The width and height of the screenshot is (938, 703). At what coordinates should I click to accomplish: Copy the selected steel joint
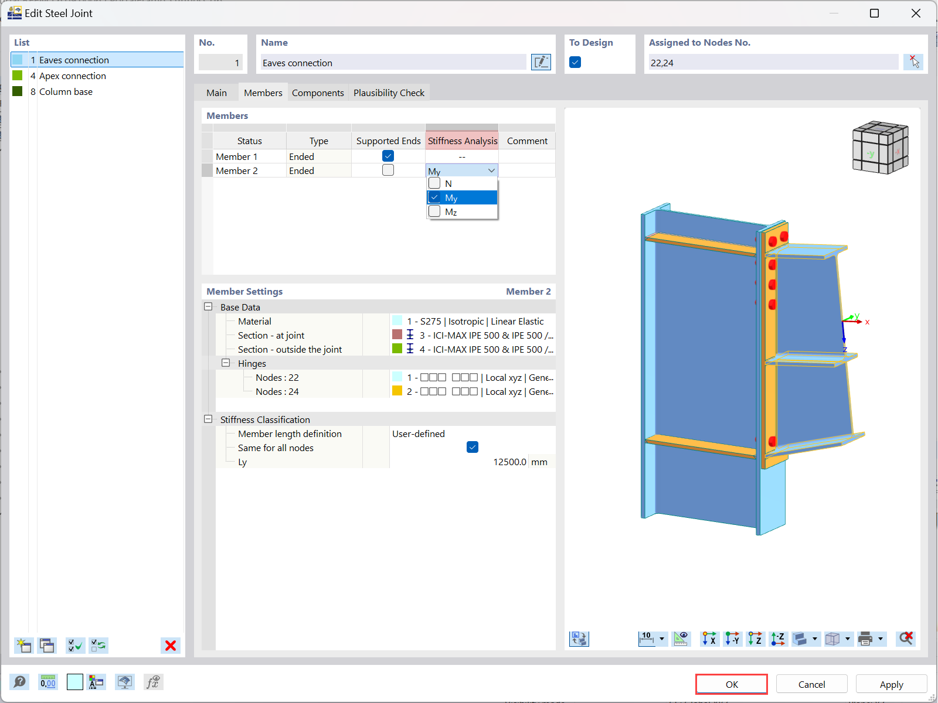point(47,646)
